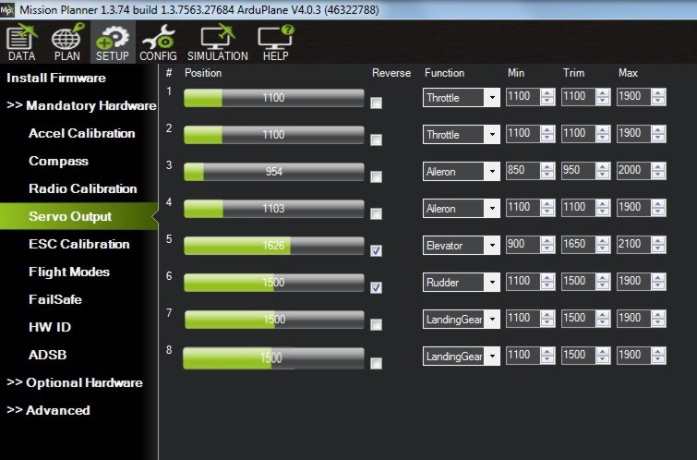Enable Reverse for servo output 8
Image resolution: width=697 pixels, height=460 pixels.
pos(376,363)
